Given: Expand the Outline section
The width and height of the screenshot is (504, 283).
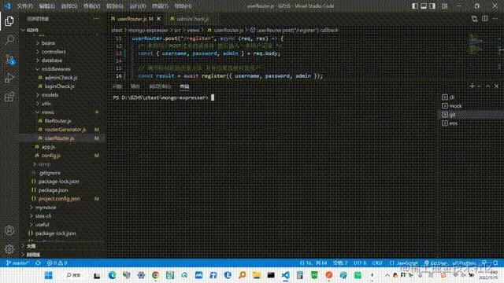Looking at the screenshot, I should point(31,246).
